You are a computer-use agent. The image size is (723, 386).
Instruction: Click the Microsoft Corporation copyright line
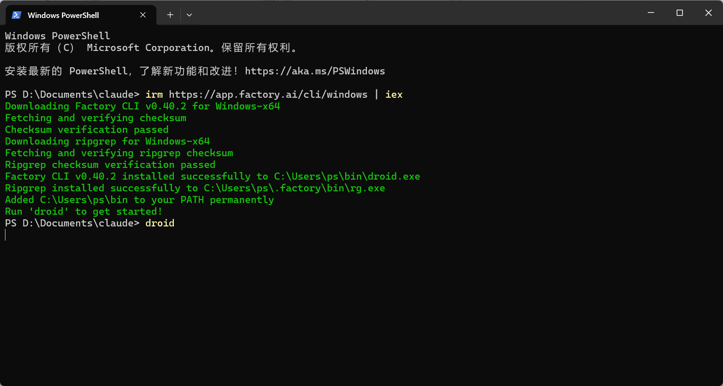151,48
